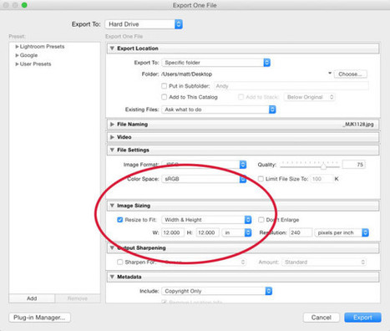Open the Plug-in Manager

[x=39, y=318]
